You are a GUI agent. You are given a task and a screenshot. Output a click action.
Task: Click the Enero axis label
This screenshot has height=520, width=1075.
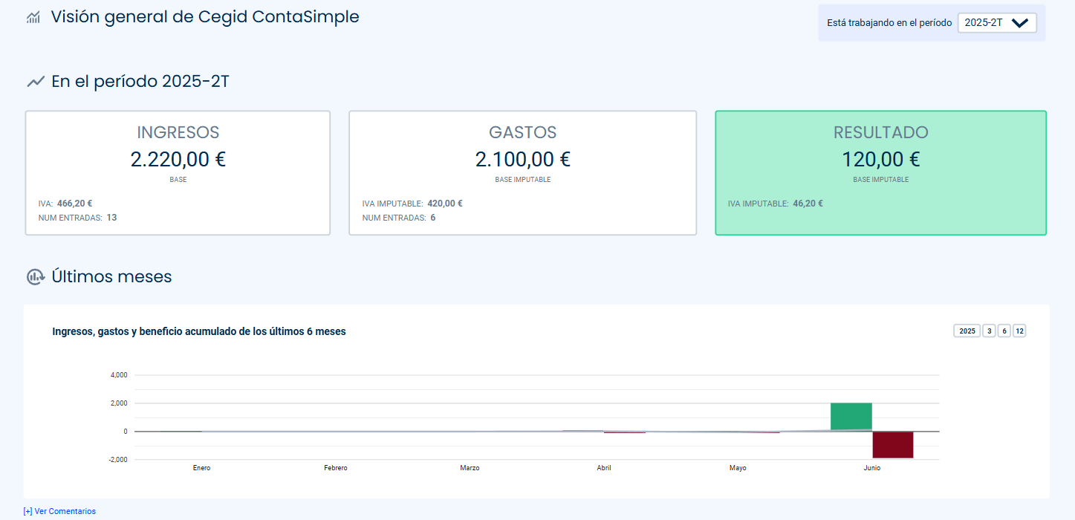point(201,468)
